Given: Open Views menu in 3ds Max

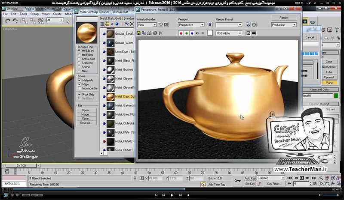Looking at the screenshot, I should 46,14.
